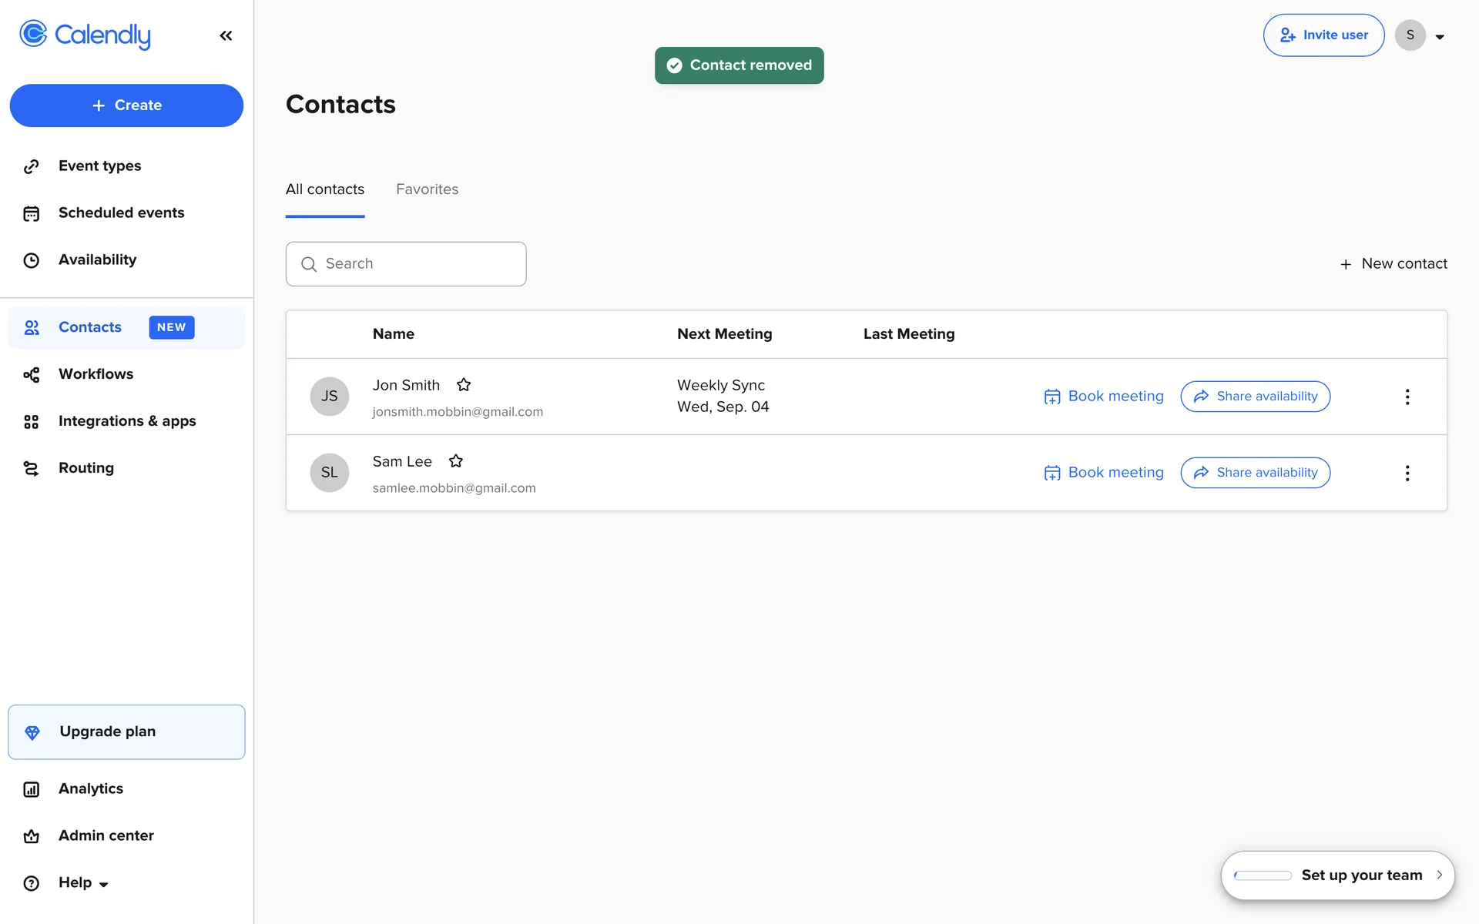Viewport: 1479px width, 924px height.
Task: Open more options for Jon Smith
Action: [x=1407, y=397]
